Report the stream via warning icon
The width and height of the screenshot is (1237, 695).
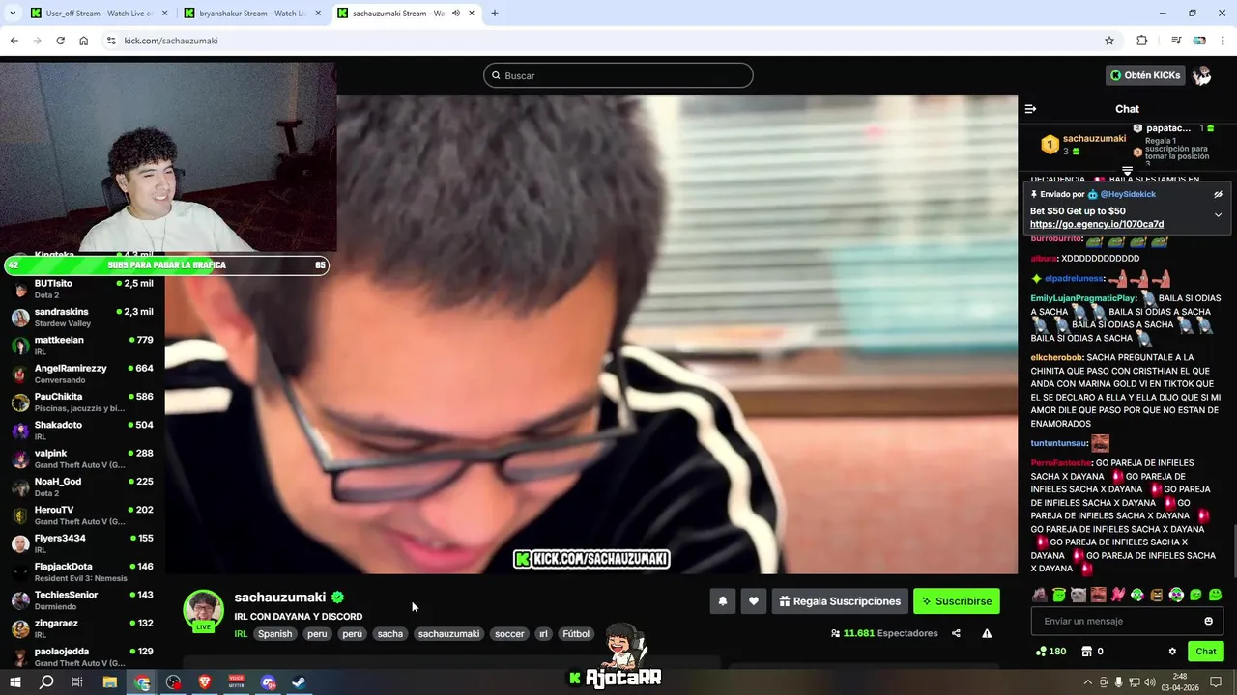(987, 633)
